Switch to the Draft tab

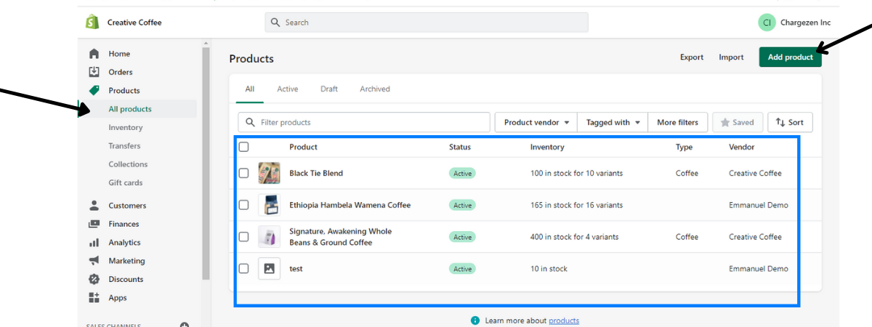pos(329,89)
